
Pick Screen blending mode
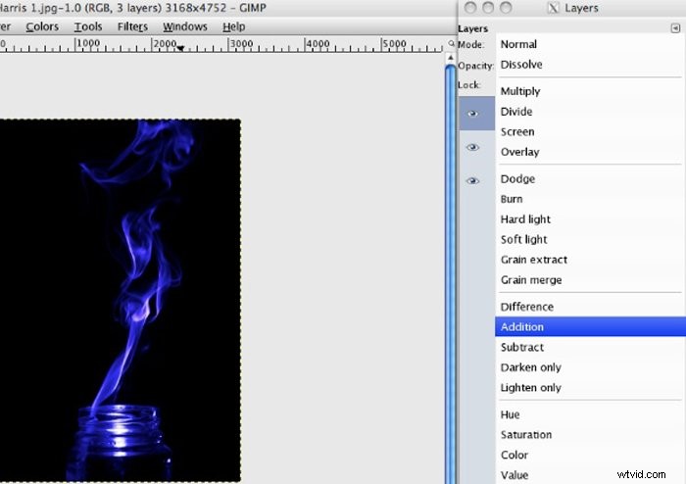517,131
